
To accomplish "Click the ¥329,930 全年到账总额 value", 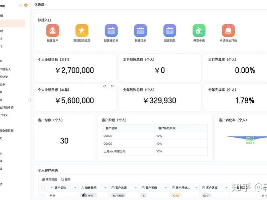I will [x=160, y=100].
